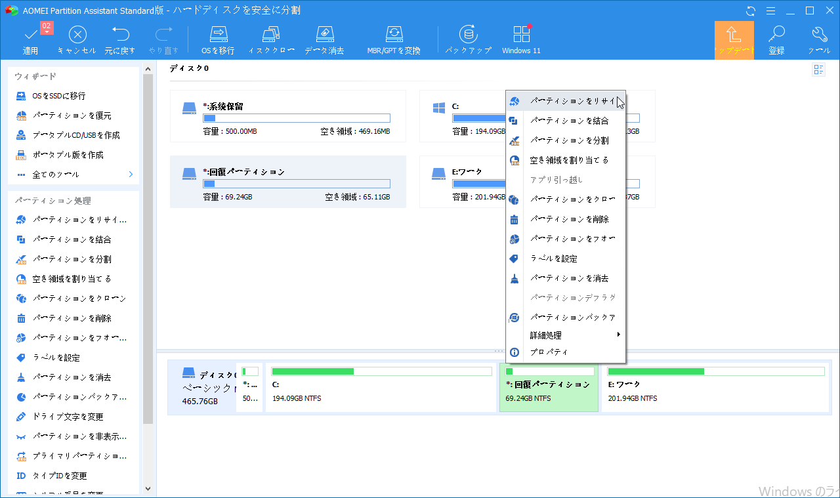The width and height of the screenshot is (840, 498).
Task: Click OSをSSDに移行 in the wizard sidebar
Action: pyautogui.click(x=59, y=96)
